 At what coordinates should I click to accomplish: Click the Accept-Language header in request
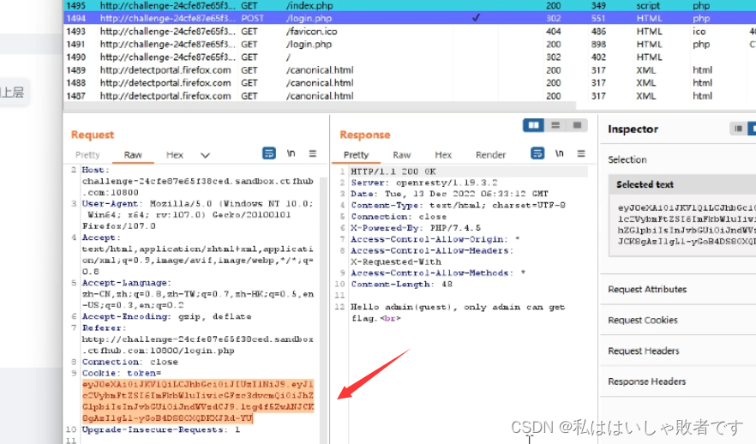pos(198,294)
